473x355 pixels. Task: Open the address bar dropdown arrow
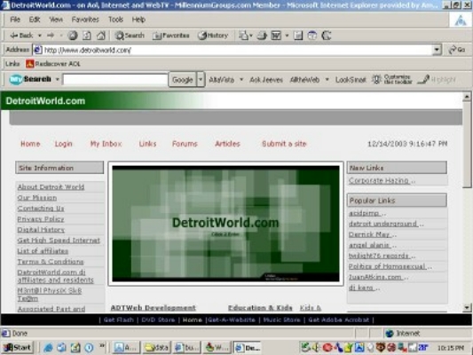(x=437, y=50)
